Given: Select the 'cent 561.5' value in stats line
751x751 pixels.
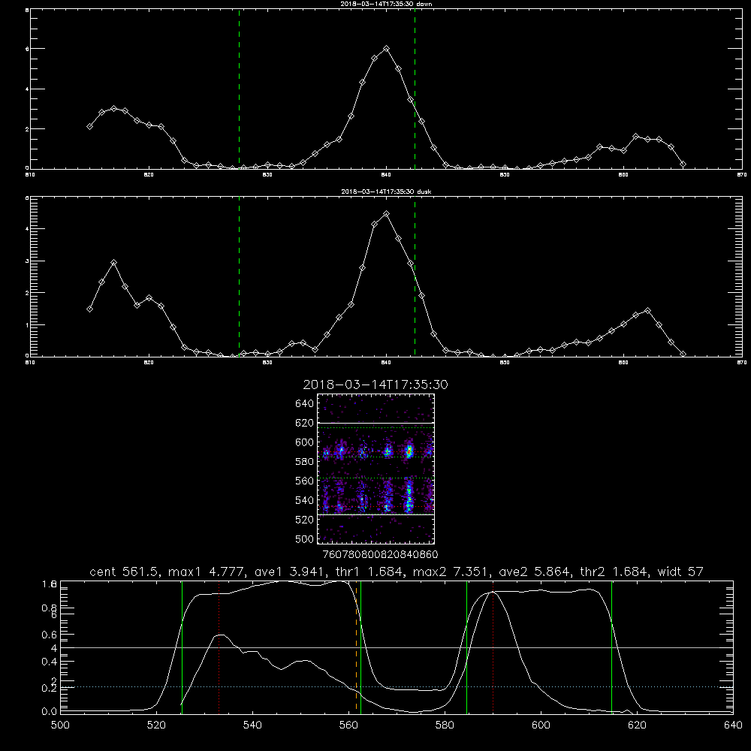Looking at the screenshot, I should [124, 572].
